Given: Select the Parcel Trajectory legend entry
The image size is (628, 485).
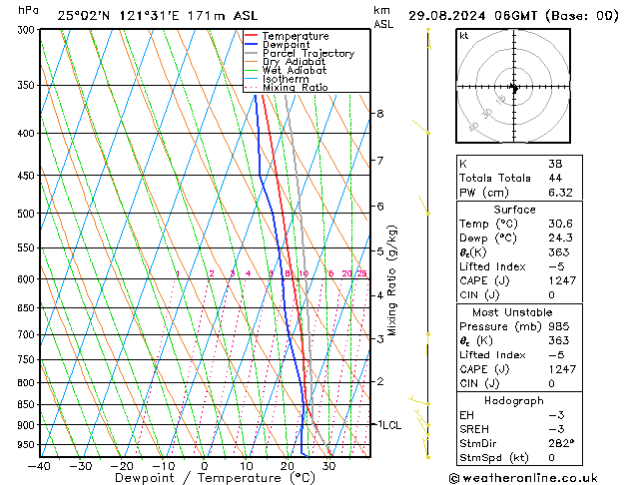Looking at the screenshot, I should 309,53.
